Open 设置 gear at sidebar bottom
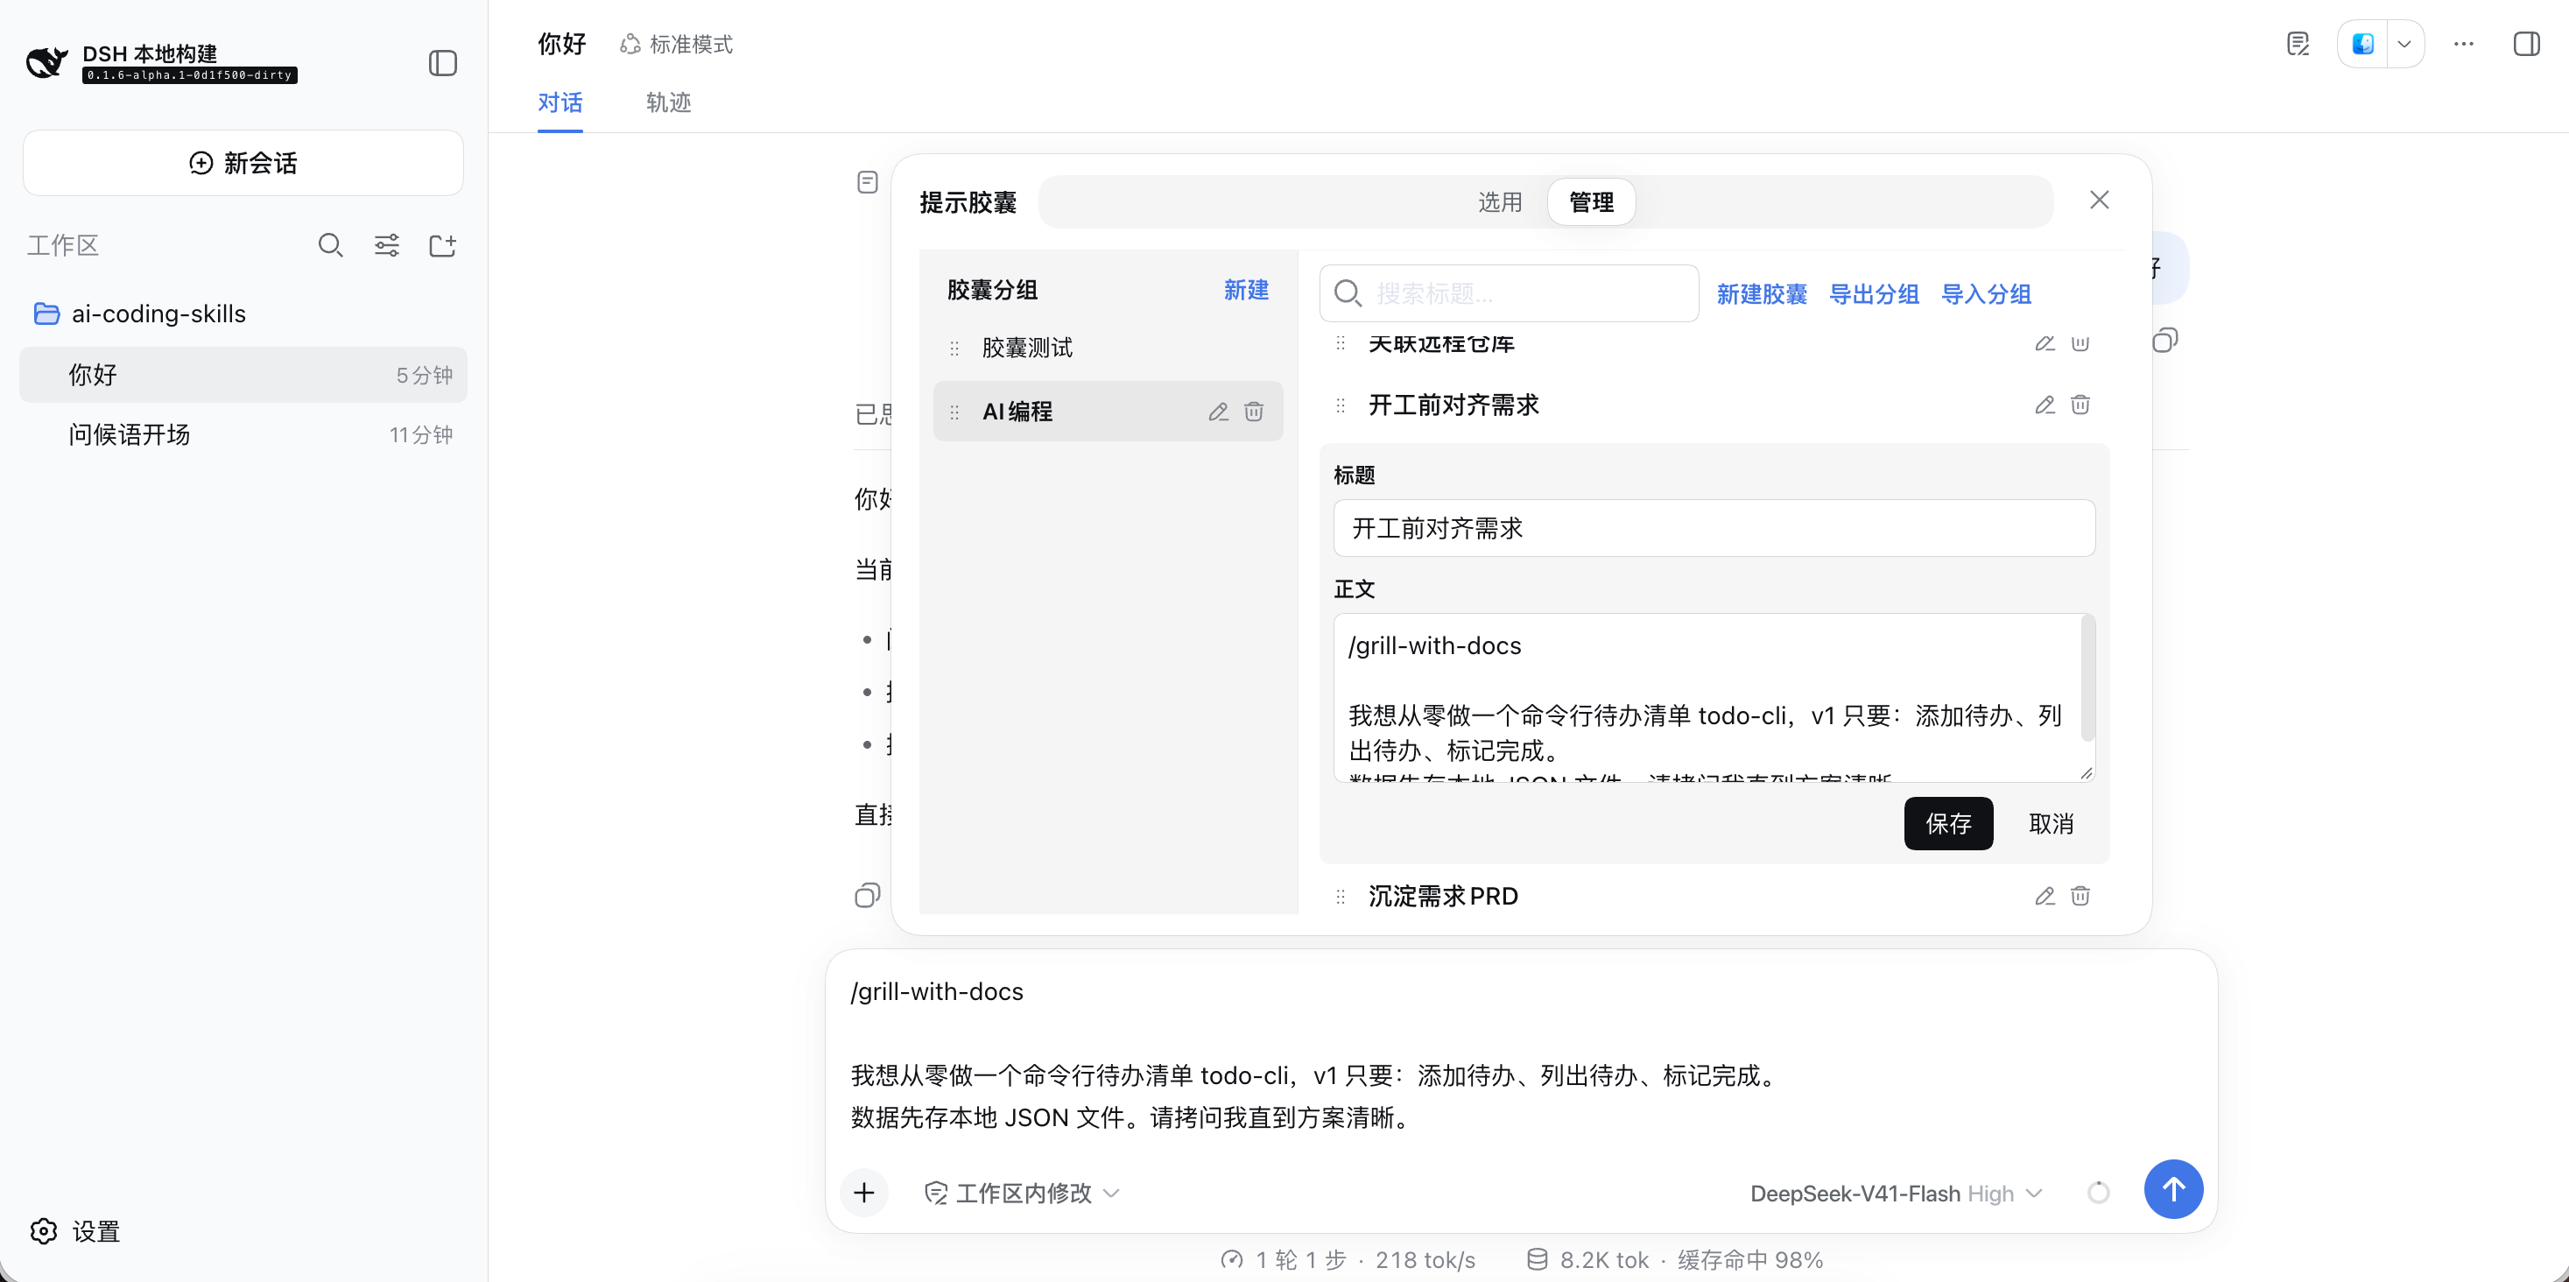The height and width of the screenshot is (1282, 2569). pos(76,1231)
